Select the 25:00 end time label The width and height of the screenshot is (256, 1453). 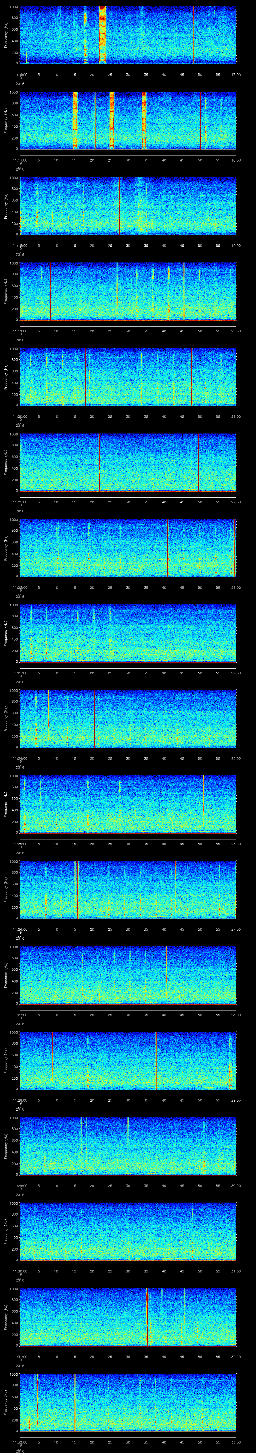tap(236, 758)
